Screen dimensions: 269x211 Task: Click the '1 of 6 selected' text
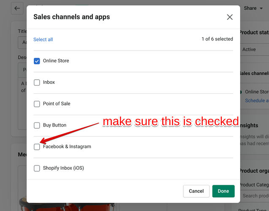217,39
